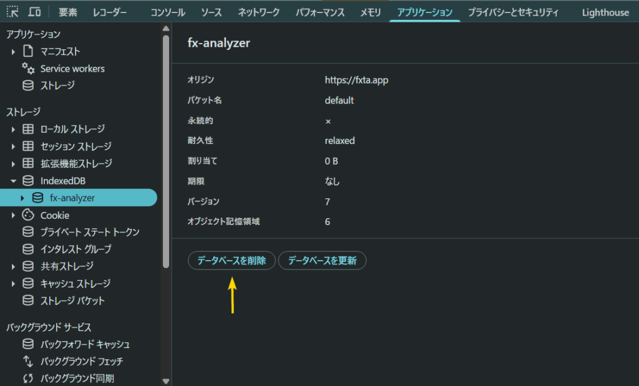Viewport: 639px width, 386px height.
Task: Switch to the Lighthouse tab
Action: (605, 11)
